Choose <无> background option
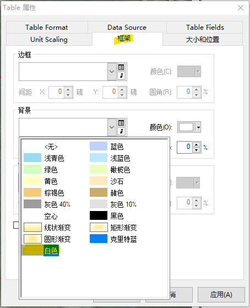Viewport: 250px width, 308px height. [x=51, y=147]
